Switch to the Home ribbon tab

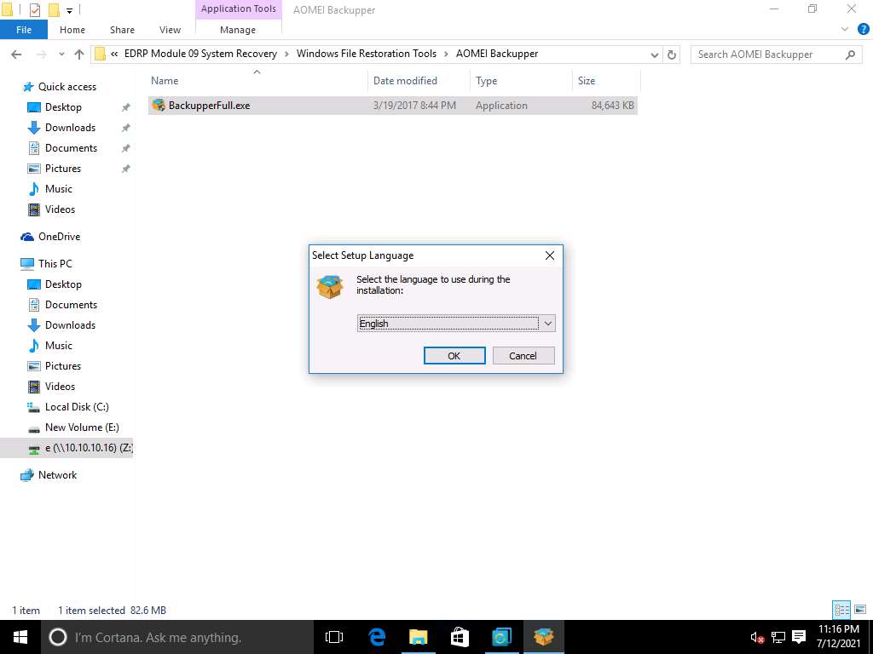click(x=72, y=30)
